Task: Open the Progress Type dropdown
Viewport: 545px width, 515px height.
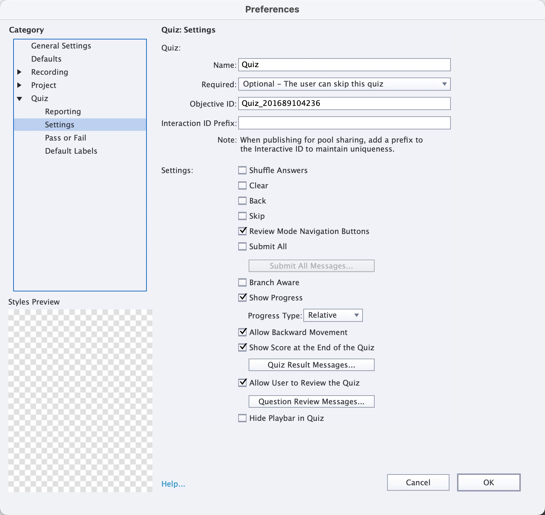Action: coord(333,315)
